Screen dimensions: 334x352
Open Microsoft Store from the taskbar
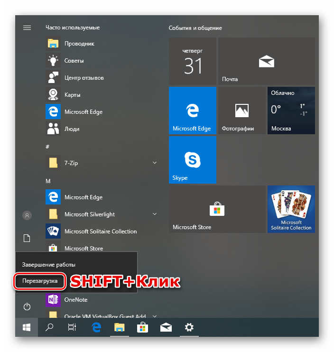142,327
